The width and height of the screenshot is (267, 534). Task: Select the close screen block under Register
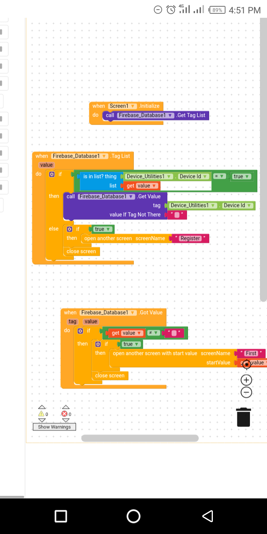[81, 251]
